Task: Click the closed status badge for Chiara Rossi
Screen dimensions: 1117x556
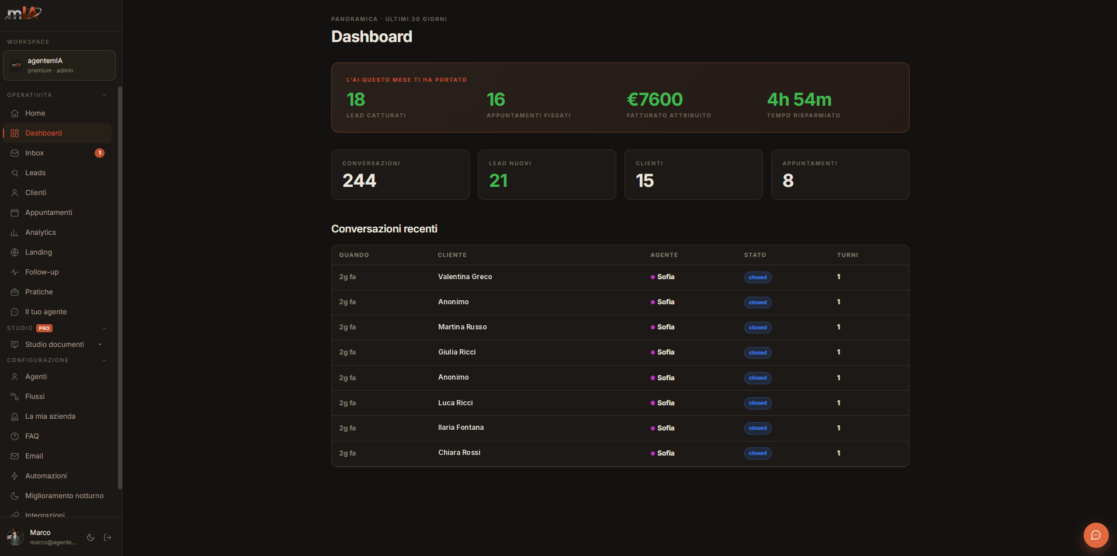Action: [x=758, y=453]
